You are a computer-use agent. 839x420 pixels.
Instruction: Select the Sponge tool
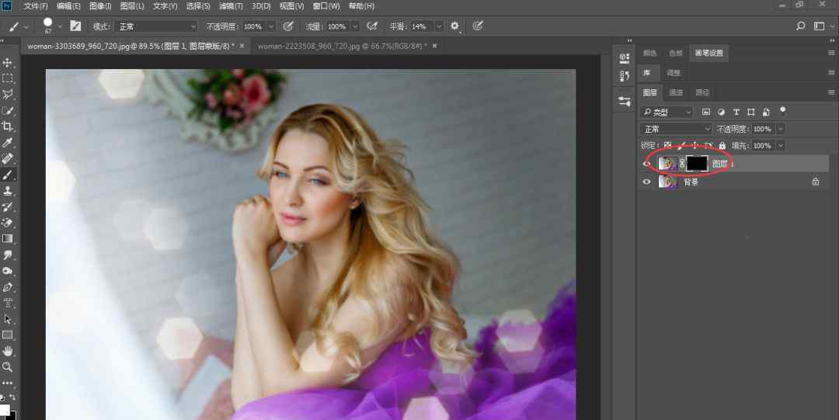(8, 271)
